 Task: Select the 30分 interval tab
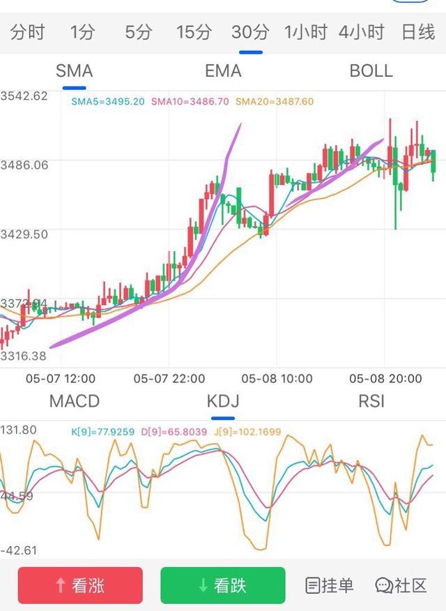[x=250, y=32]
